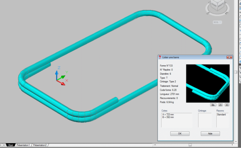This screenshot has width=241, height=148.
Task: Switch bar preview to 3D
Action: [x=227, y=105]
